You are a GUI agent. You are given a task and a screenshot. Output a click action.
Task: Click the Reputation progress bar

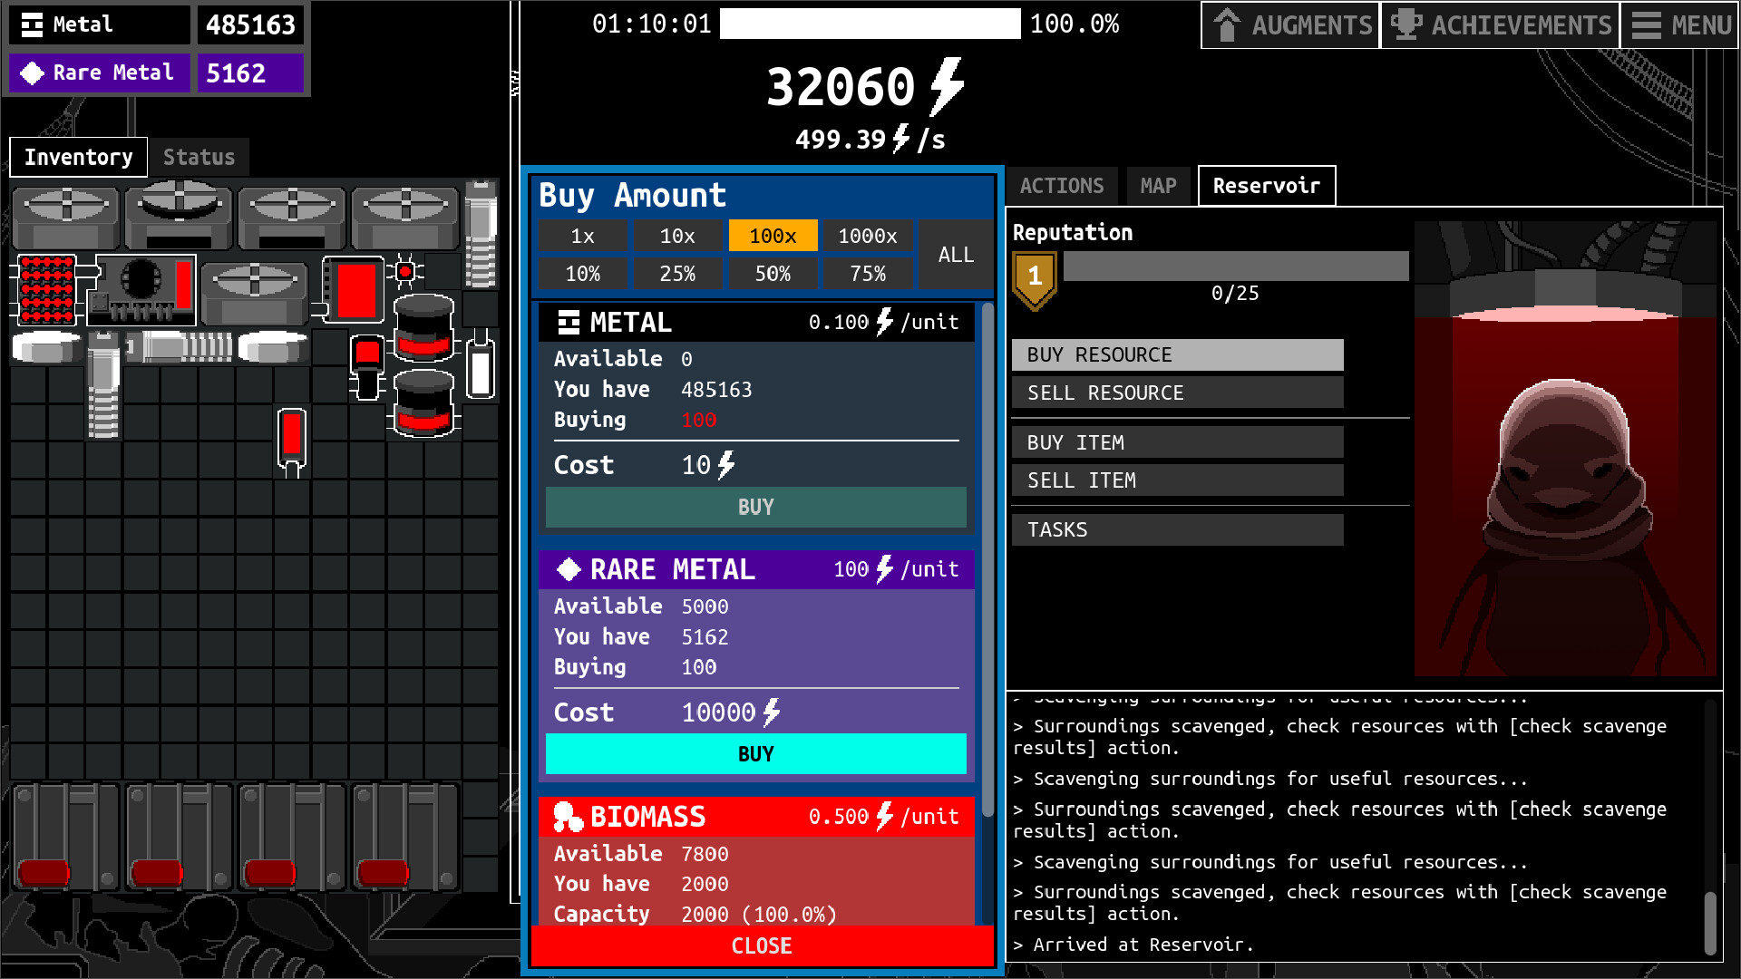[x=1235, y=267]
